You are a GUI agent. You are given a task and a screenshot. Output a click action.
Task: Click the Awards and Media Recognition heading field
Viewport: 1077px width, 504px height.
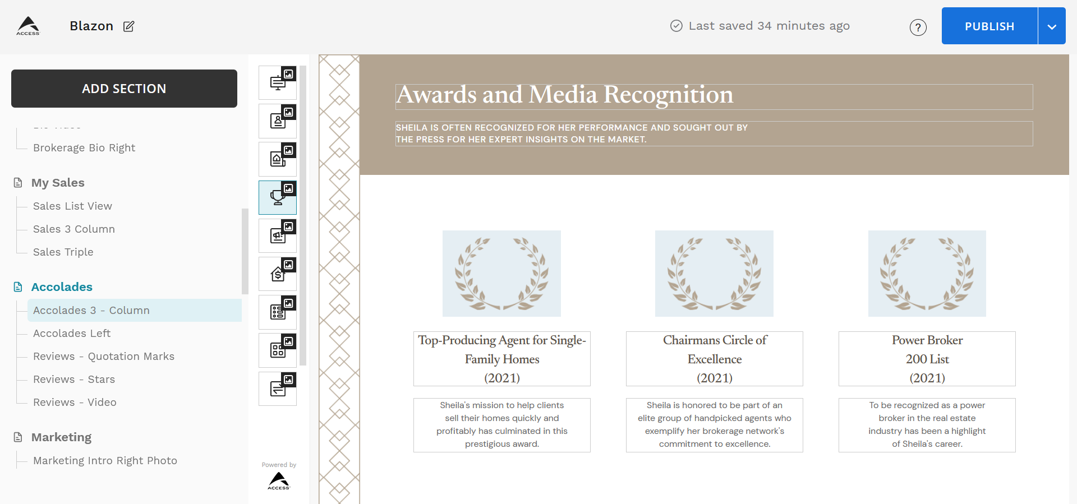714,96
